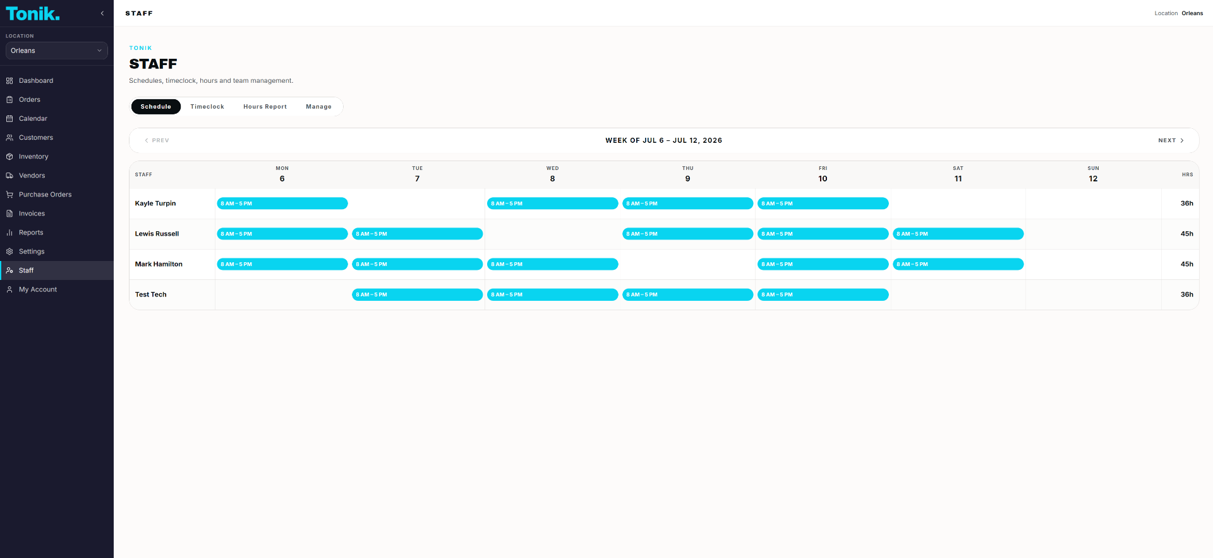Click the My Account person icon
This screenshot has width=1213, height=558.
click(9, 289)
